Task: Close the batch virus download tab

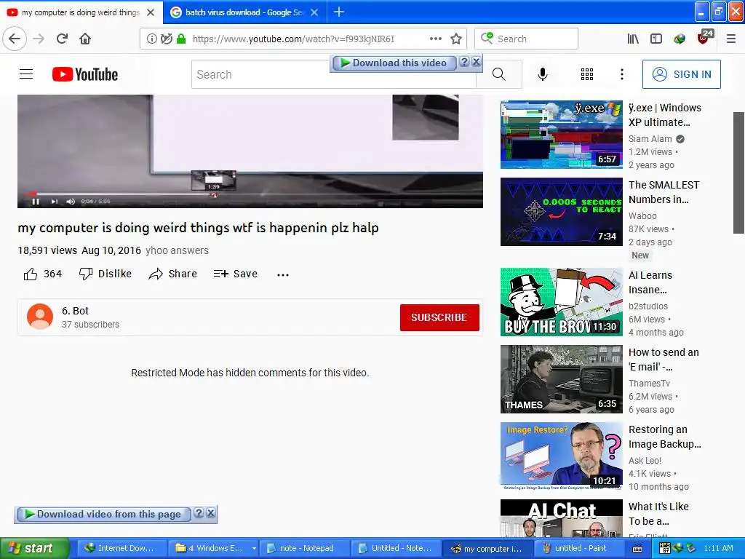Action: [314, 12]
